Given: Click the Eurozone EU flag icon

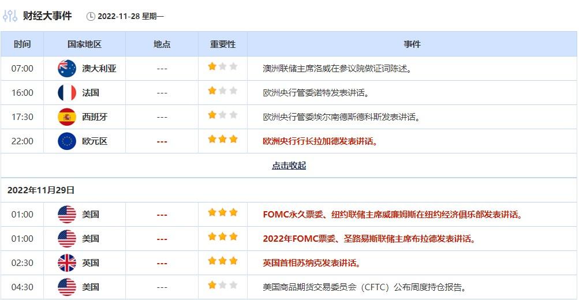Looking at the screenshot, I should (67, 141).
